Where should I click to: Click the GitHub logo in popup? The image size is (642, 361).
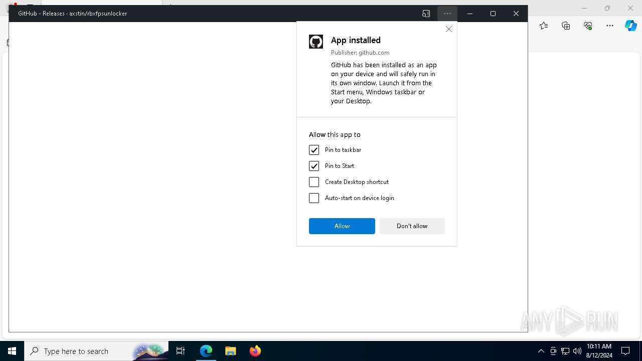click(x=316, y=42)
